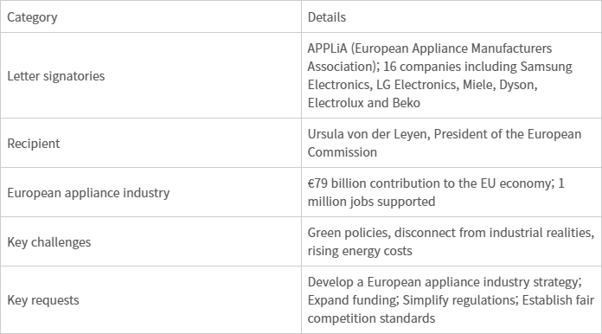
Task: Click the word 'Electrolux and Beko'
Action: (x=363, y=103)
